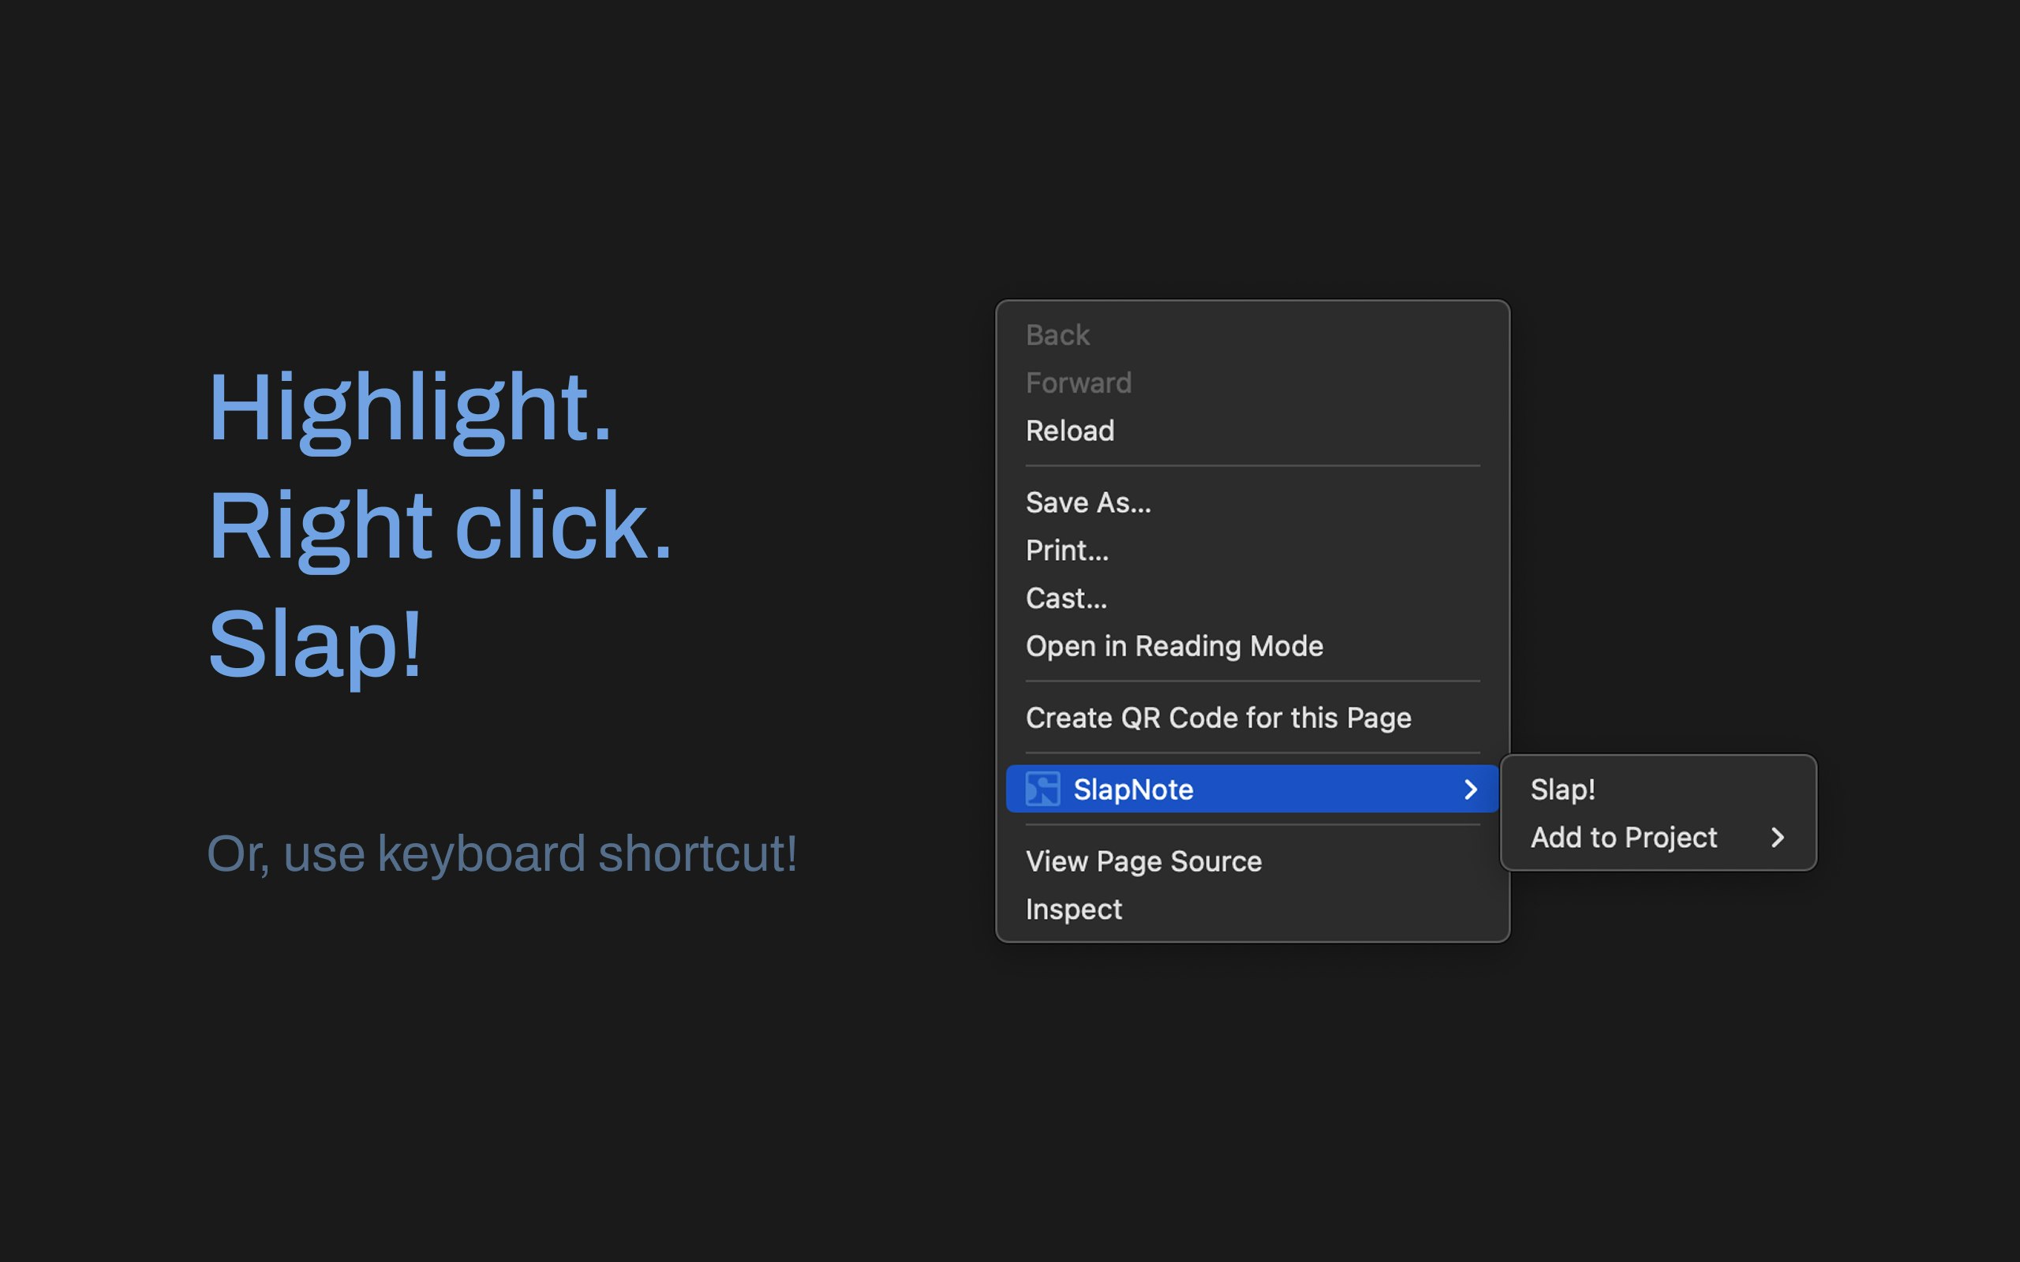Select the Slap! command in the submenu

point(1562,787)
